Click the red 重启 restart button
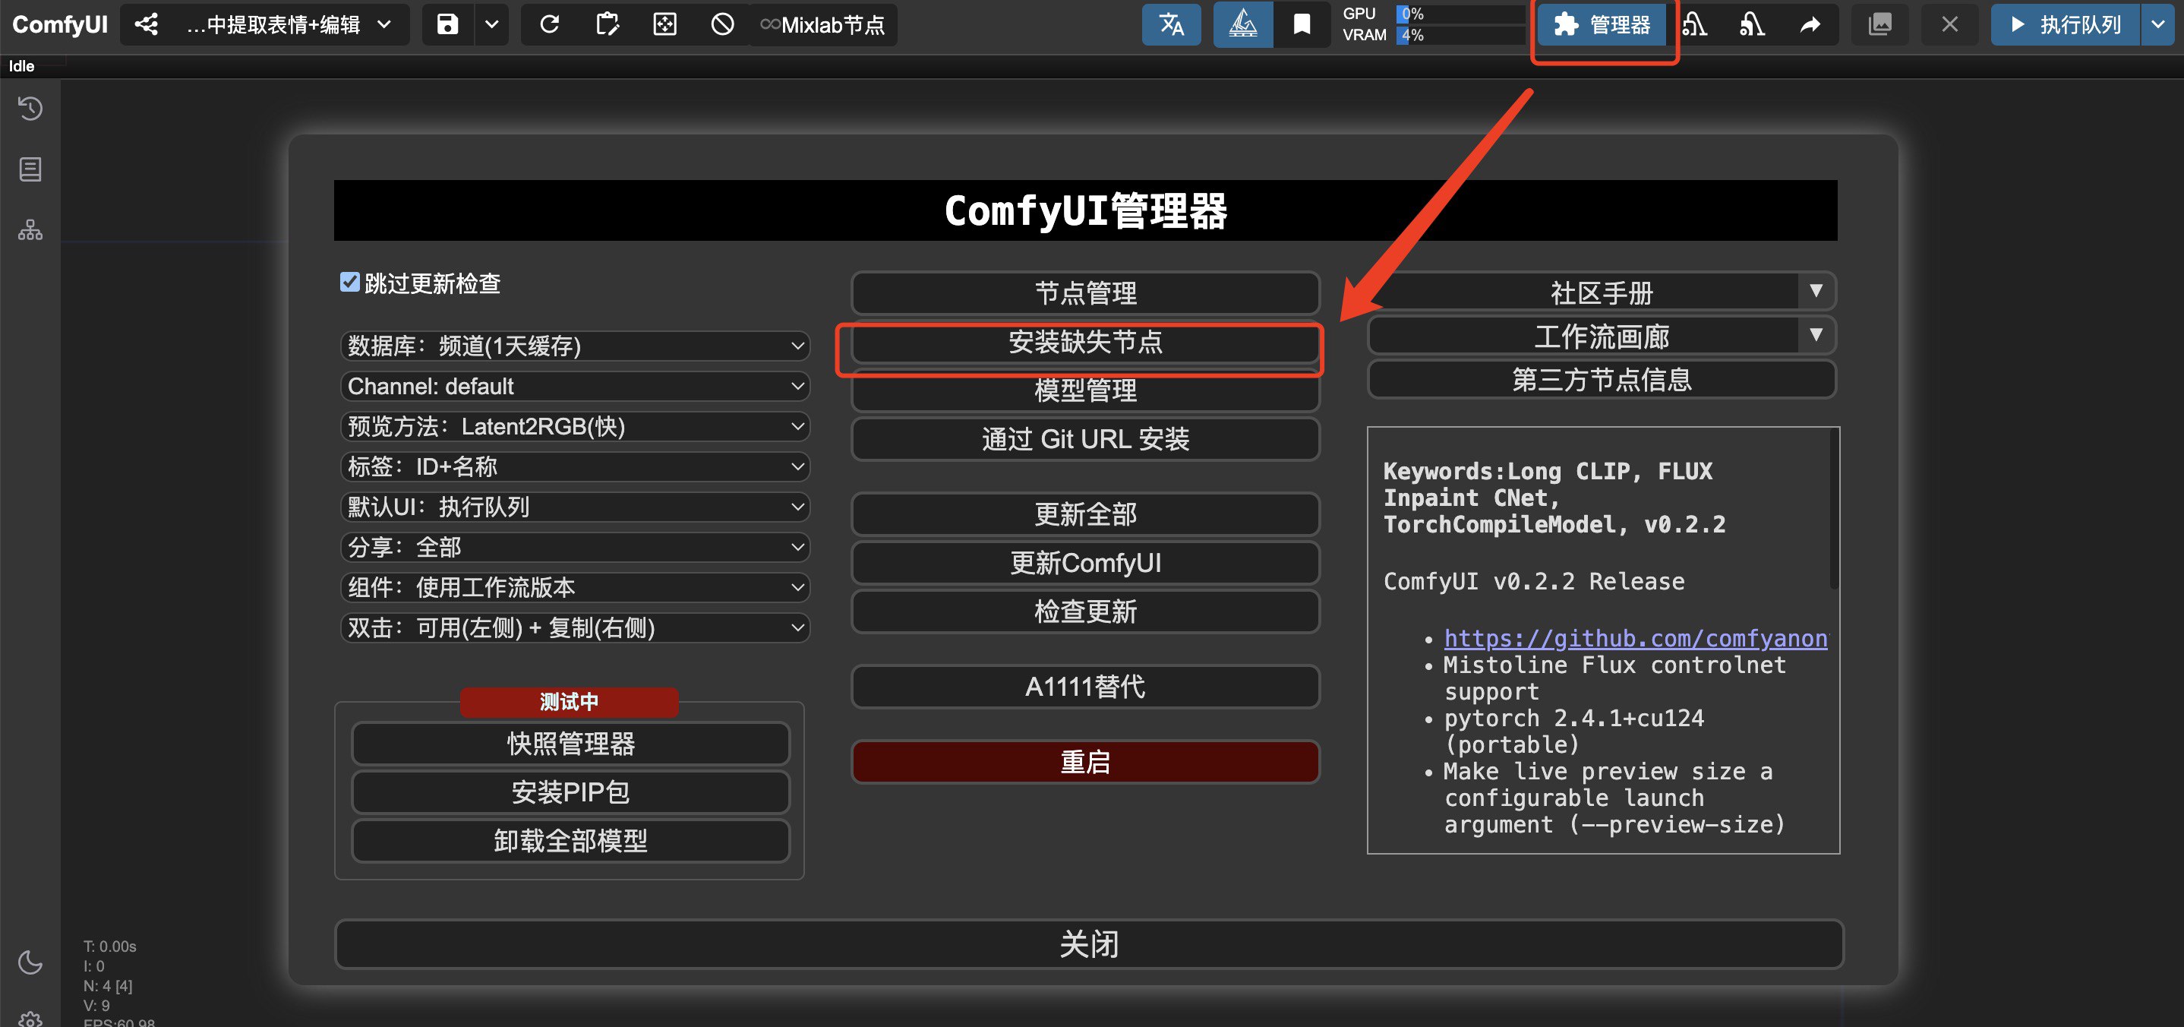 pos(1085,763)
